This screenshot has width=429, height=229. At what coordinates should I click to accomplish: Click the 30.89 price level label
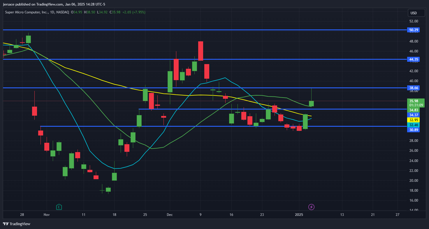(414, 130)
